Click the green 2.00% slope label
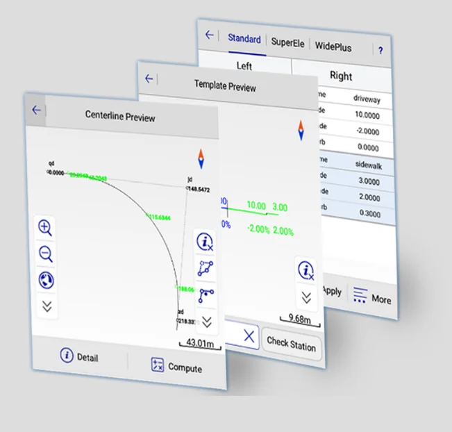The width and height of the screenshot is (452, 432). coord(283,231)
